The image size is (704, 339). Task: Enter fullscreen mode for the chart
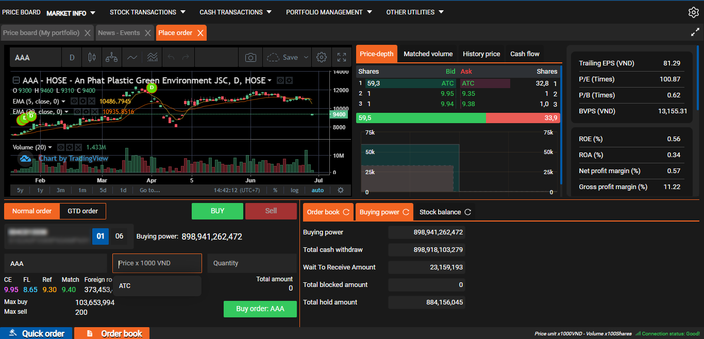[x=341, y=57]
